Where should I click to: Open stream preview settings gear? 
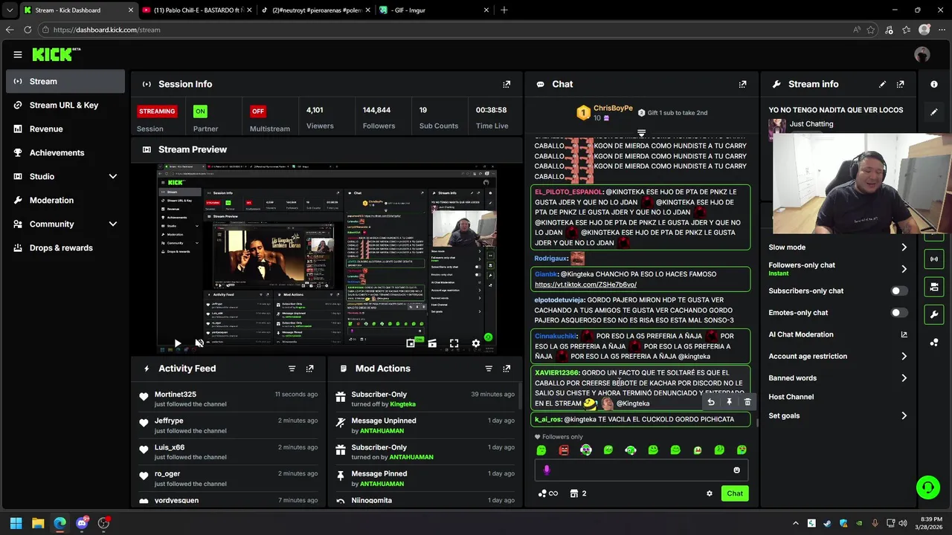[x=476, y=343]
